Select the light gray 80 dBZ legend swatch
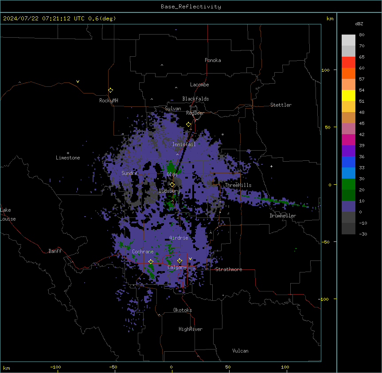The height and width of the screenshot is (373, 382). pos(348,40)
